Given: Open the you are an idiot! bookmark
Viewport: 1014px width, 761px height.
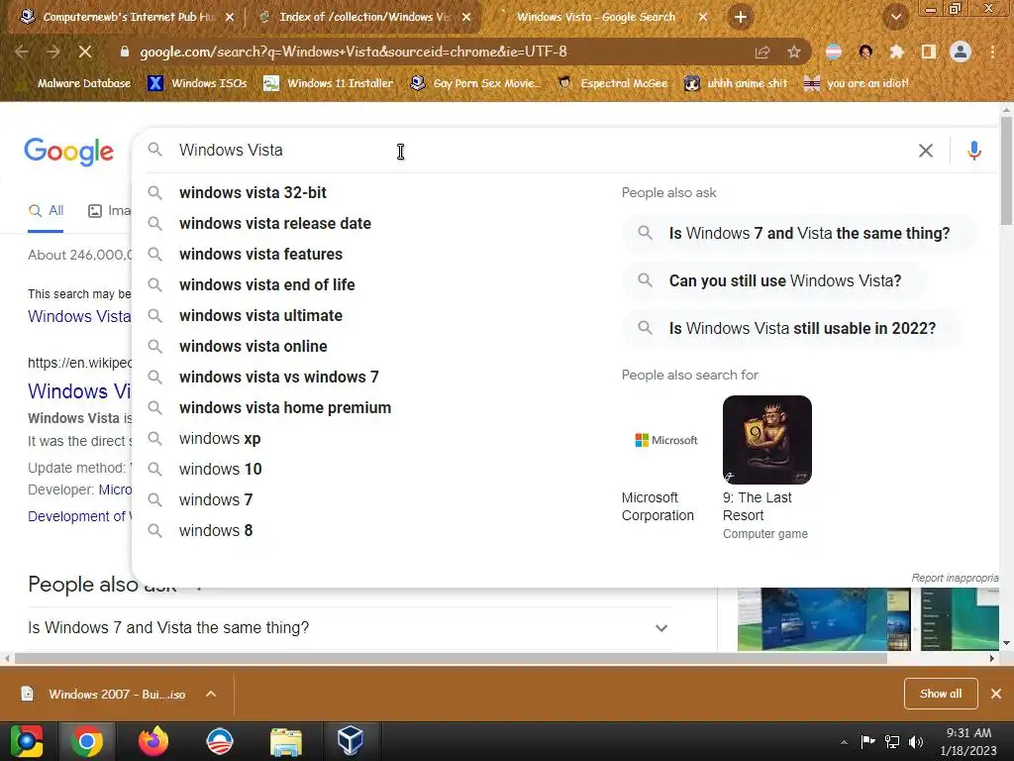Looking at the screenshot, I should (x=856, y=83).
